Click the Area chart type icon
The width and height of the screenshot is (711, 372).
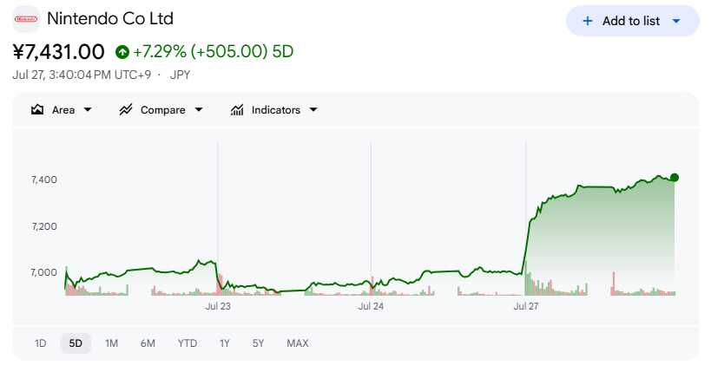pyautogui.click(x=37, y=109)
